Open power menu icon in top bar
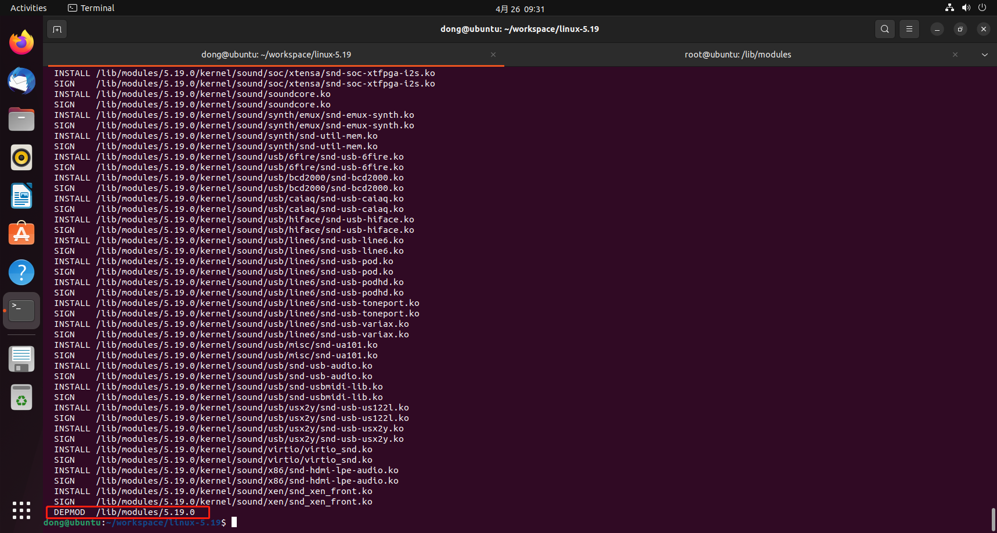The width and height of the screenshot is (997, 533). click(x=982, y=8)
